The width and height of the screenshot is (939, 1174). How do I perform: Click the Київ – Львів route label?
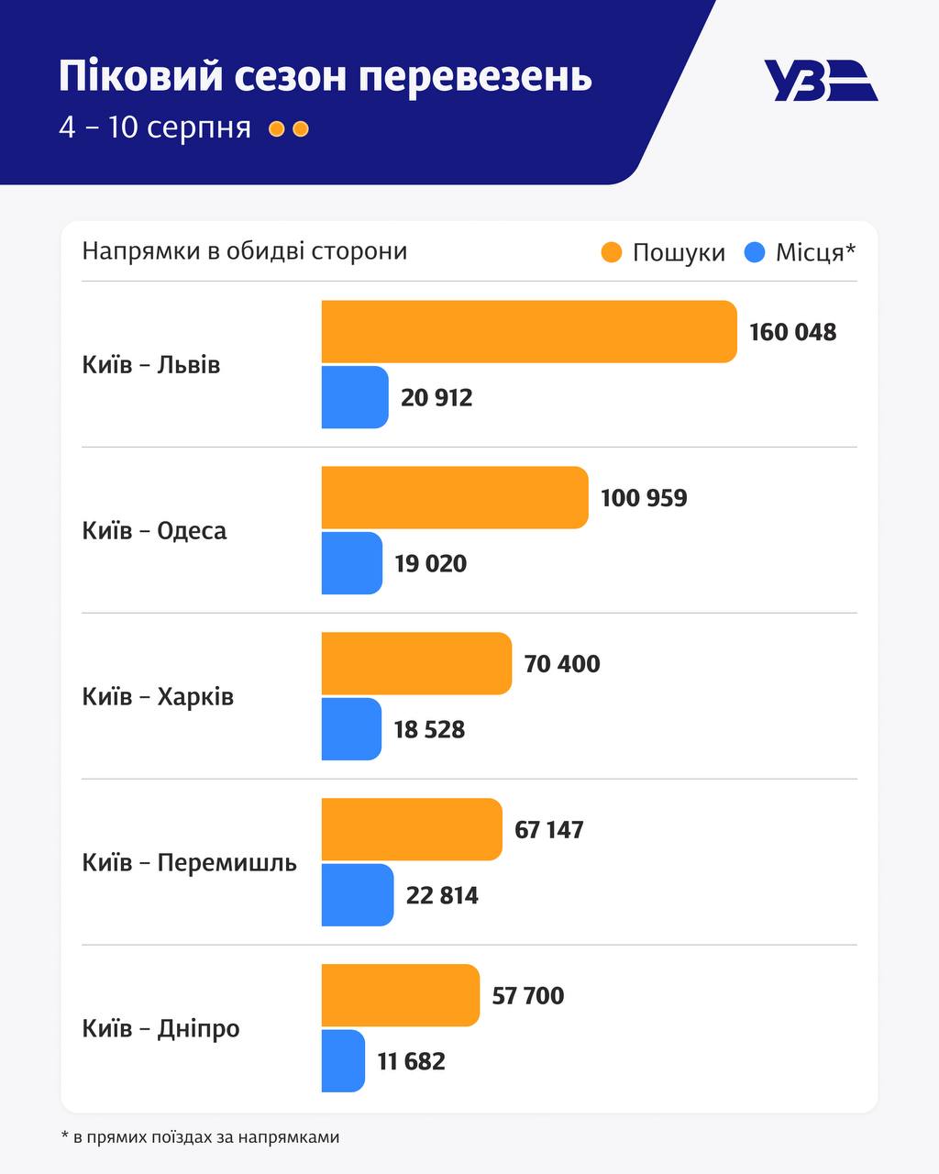[x=151, y=364]
